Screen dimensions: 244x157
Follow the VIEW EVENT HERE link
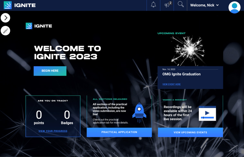pos(171,84)
